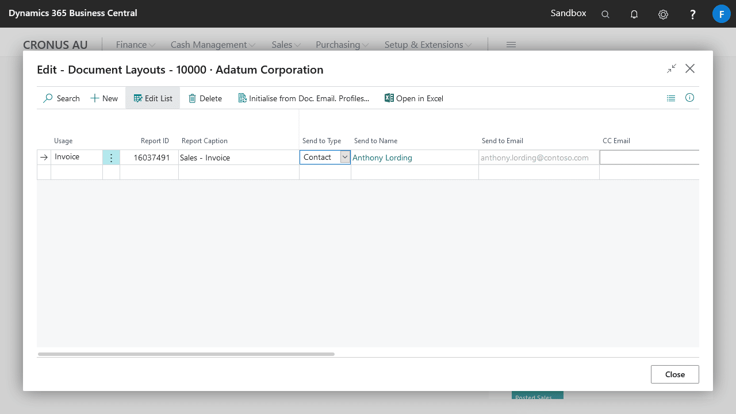Collapse the dialog with the shrink arrows

[672, 69]
